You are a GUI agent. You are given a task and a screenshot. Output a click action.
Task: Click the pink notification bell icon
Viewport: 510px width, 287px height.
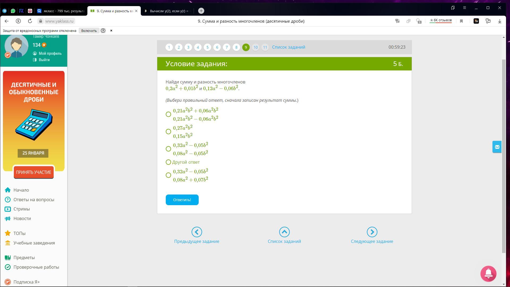pyautogui.click(x=488, y=273)
